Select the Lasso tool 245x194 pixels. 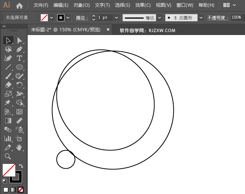click(8, 50)
